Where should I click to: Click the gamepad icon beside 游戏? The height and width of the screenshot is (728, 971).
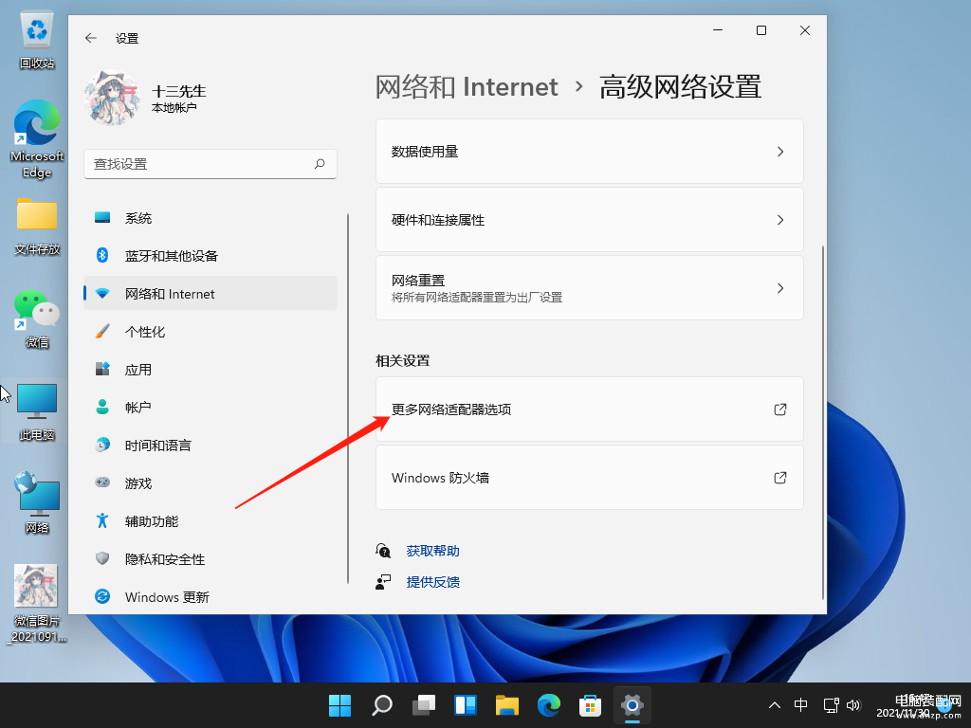pos(102,482)
